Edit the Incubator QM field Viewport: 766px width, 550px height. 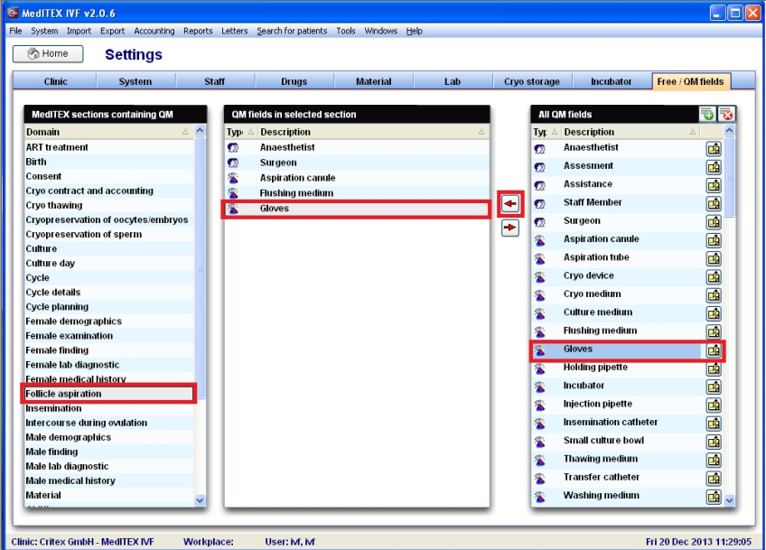tap(714, 387)
